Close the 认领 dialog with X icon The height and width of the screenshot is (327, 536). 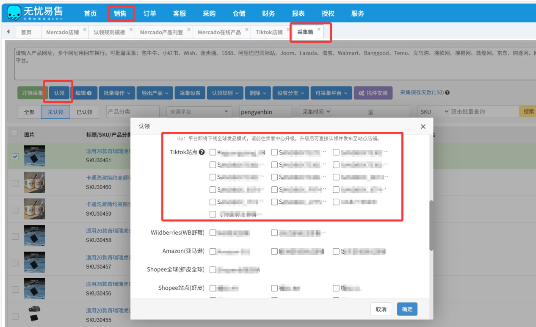(x=423, y=127)
